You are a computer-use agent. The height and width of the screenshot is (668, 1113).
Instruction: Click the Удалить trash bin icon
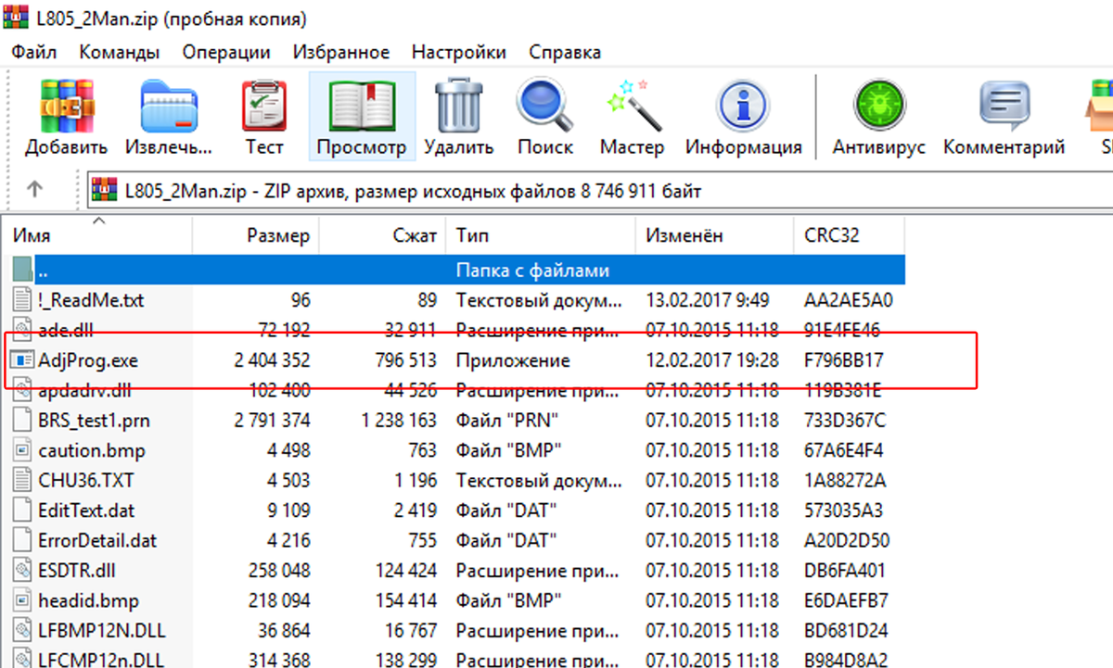coord(458,107)
